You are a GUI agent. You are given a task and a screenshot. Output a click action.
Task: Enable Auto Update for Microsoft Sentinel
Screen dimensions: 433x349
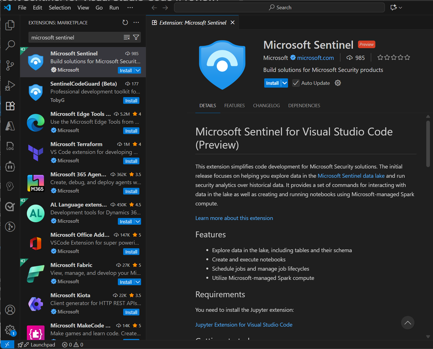tap(295, 83)
